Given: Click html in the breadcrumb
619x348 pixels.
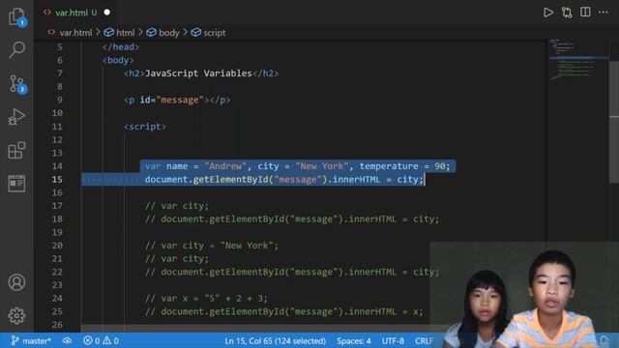Looking at the screenshot, I should coord(119,33).
